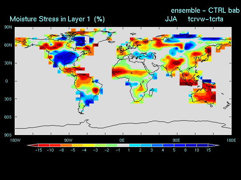Click the yellow swatch between -4 and -3
Viewport: 241px width, 180px height.
tap(89, 145)
